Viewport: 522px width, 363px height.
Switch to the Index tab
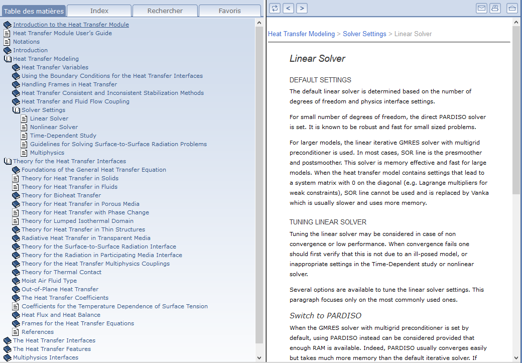point(99,11)
